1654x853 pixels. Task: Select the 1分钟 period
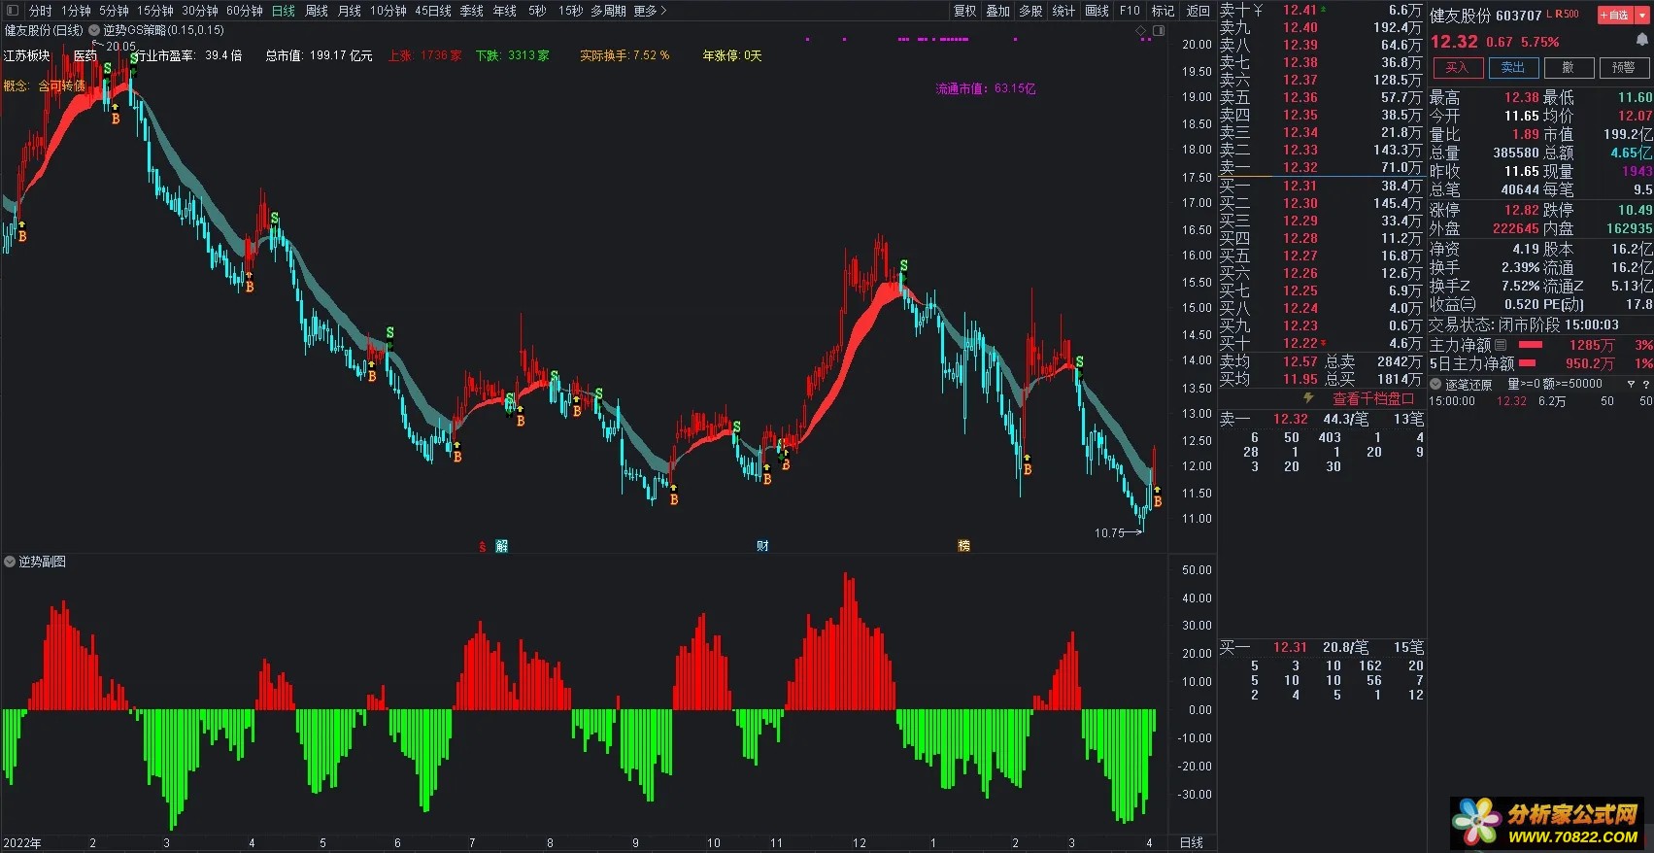point(76,11)
